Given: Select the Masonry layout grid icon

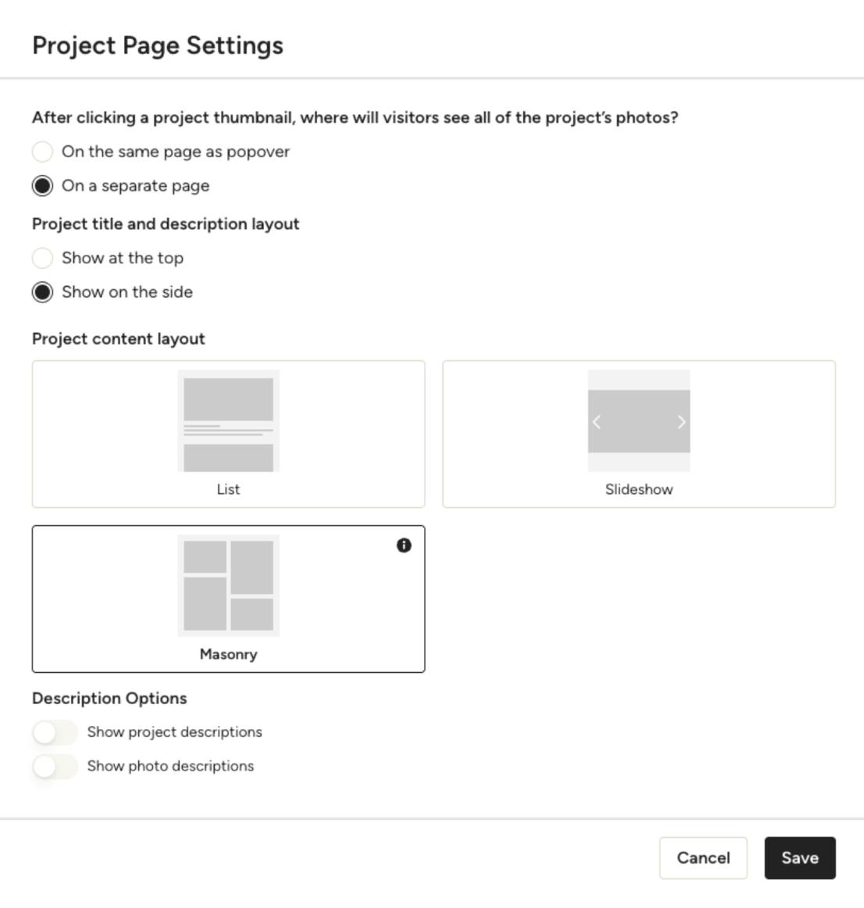Looking at the screenshot, I should 228,585.
